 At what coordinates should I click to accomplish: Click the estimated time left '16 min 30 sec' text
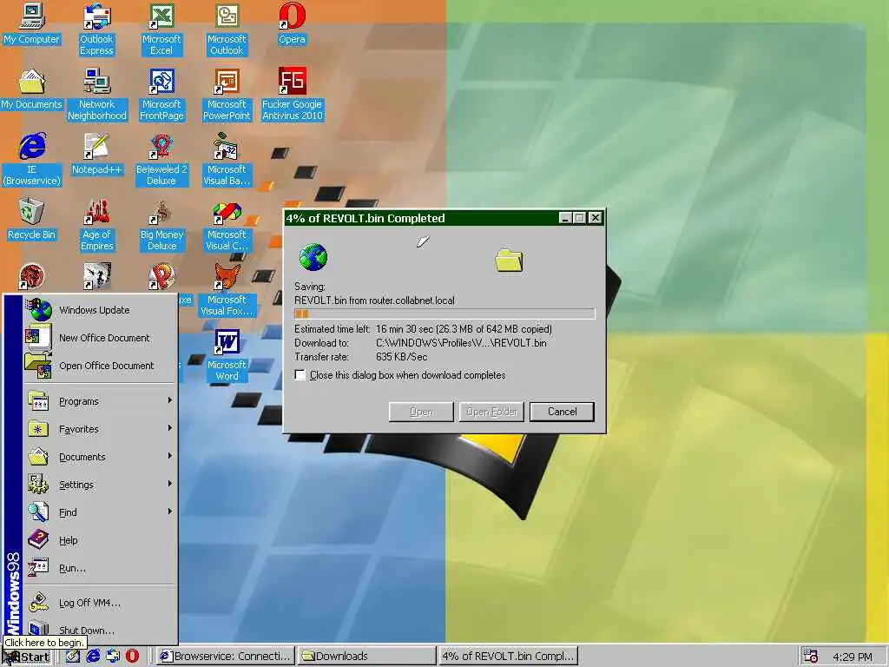405,329
